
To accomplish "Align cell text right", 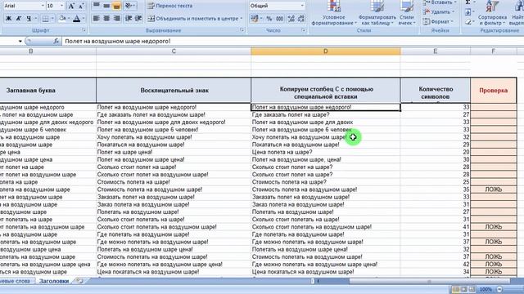I will pyautogui.click(x=116, y=18).
